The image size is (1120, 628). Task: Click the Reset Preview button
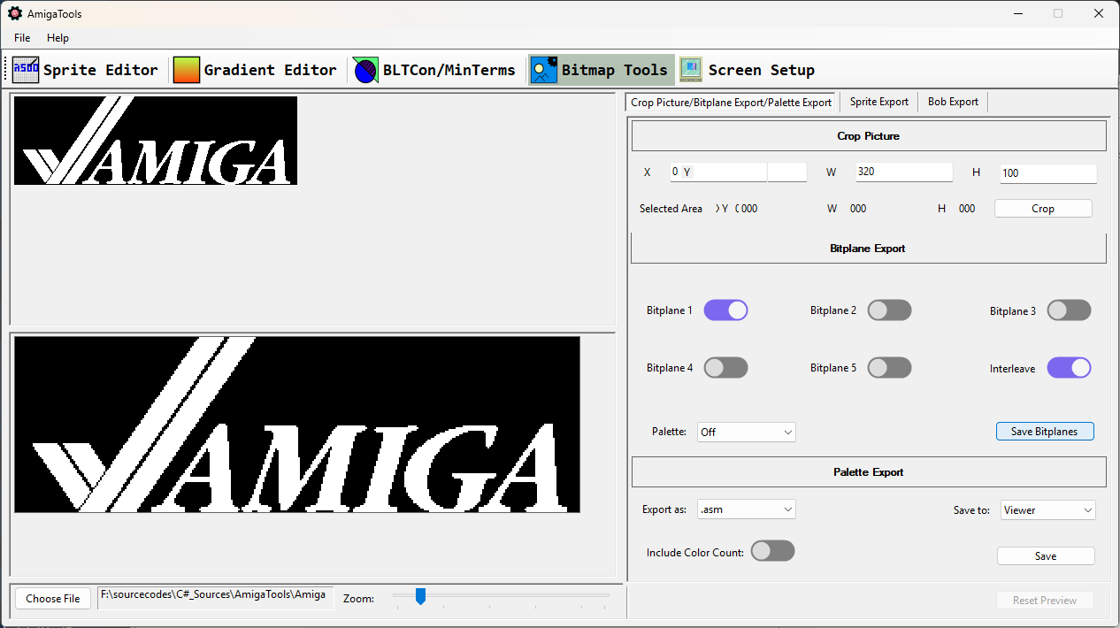1045,601
